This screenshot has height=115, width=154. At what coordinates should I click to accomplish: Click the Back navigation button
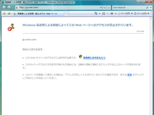[x=4, y=8]
